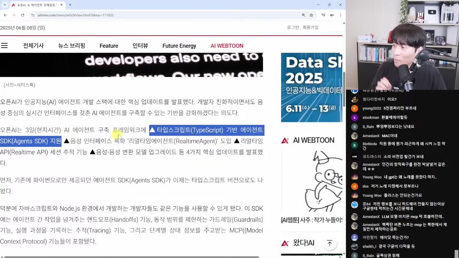Click the chat message '환불해줘야할듯'

394,117
